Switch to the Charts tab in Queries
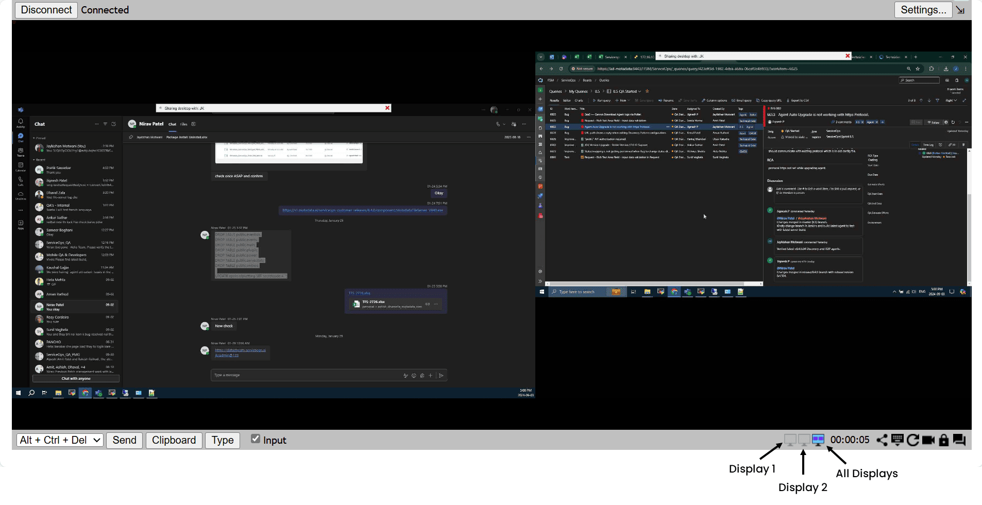This screenshot has height=505, width=982. point(579,100)
